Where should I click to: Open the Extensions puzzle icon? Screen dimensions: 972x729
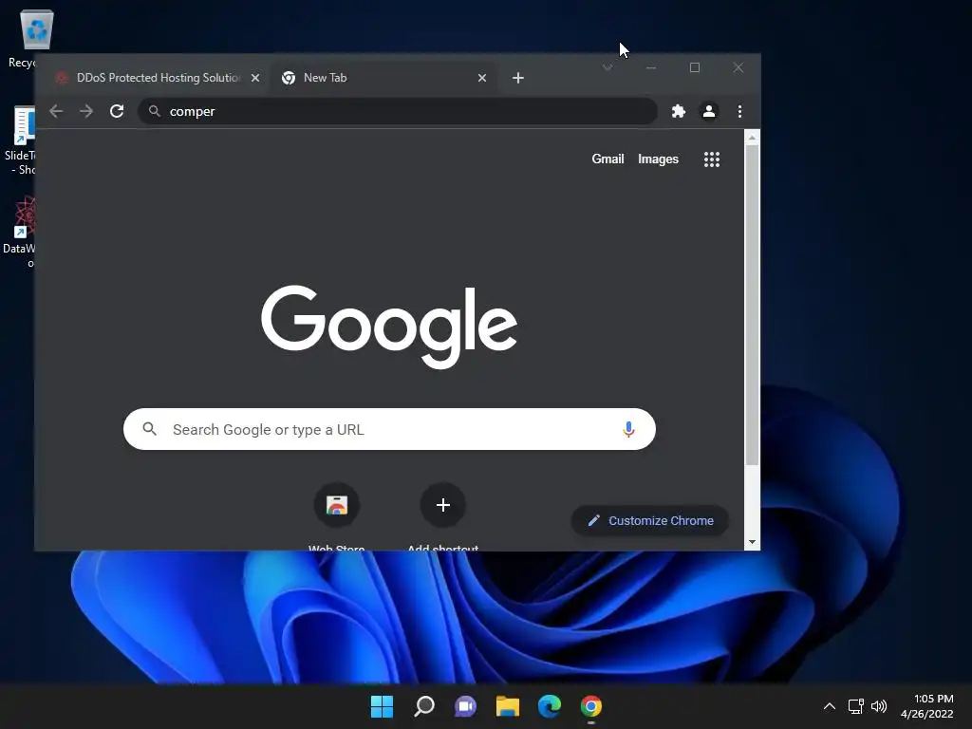click(678, 112)
